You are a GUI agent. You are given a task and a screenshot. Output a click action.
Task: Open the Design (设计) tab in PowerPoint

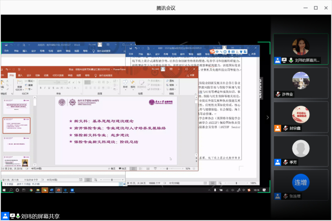point(29,75)
